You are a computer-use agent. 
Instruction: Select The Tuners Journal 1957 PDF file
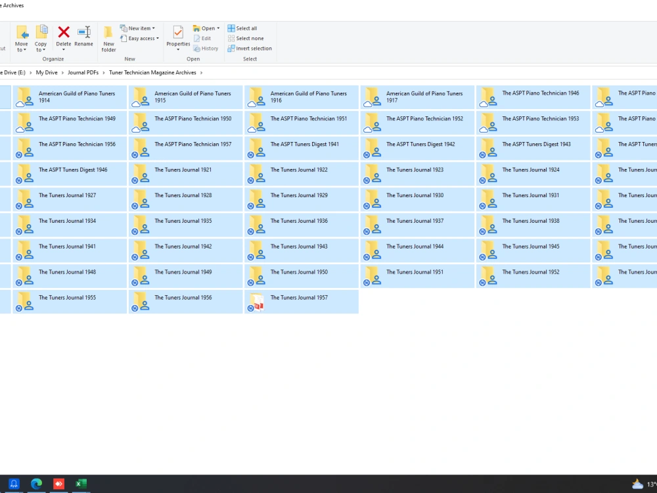pyautogui.click(x=302, y=302)
